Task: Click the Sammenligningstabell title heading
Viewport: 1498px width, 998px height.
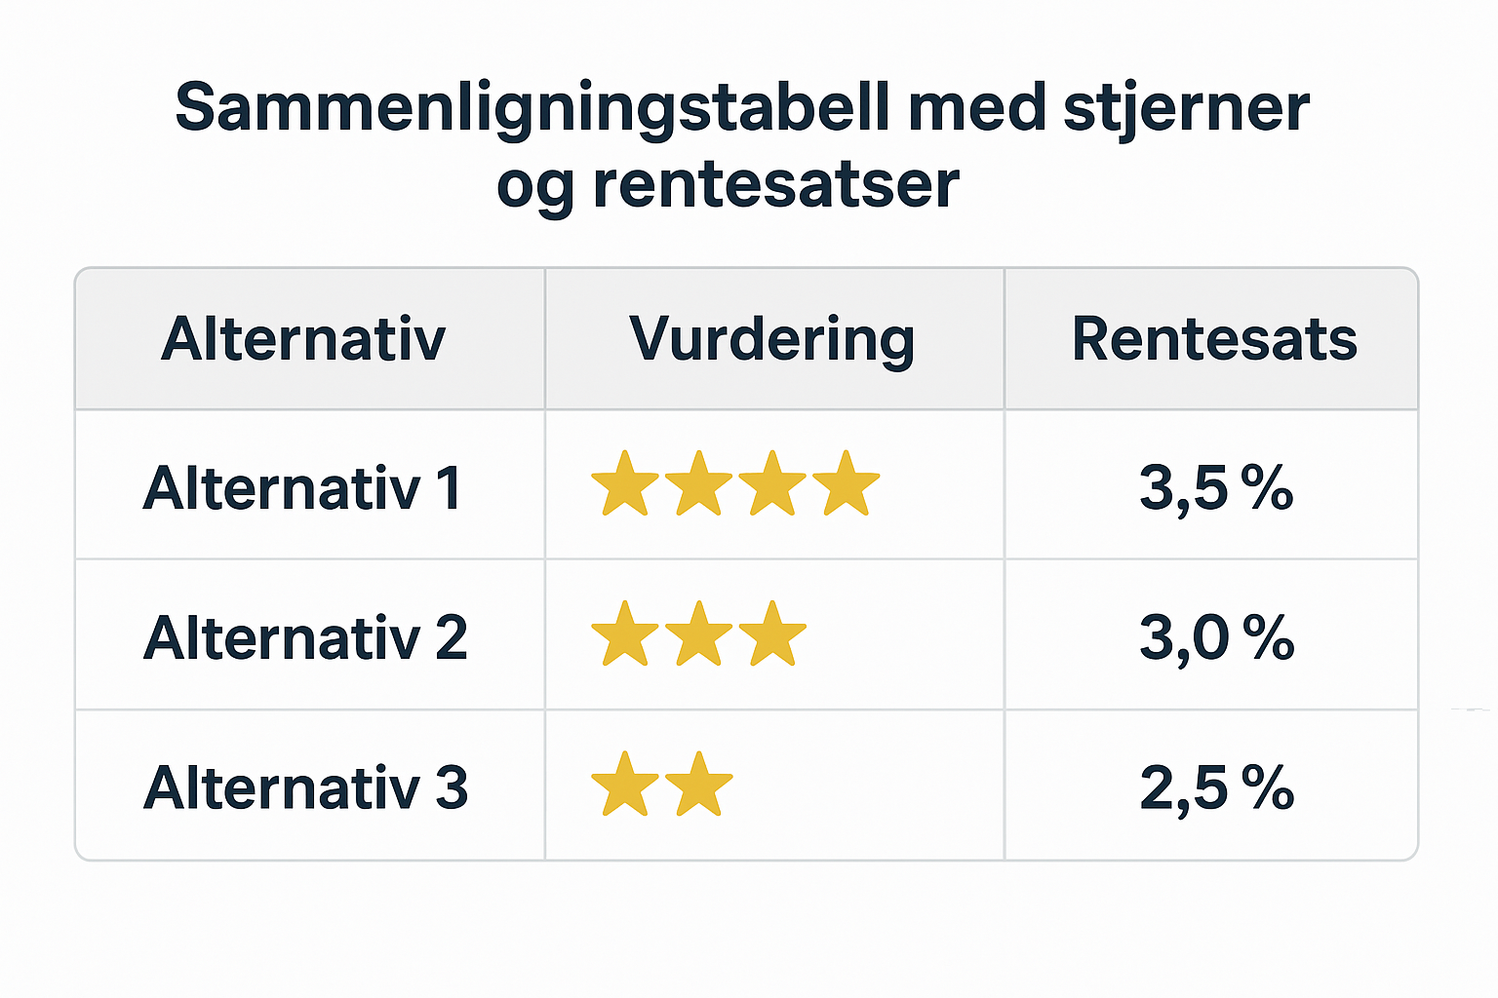Action: [x=741, y=107]
